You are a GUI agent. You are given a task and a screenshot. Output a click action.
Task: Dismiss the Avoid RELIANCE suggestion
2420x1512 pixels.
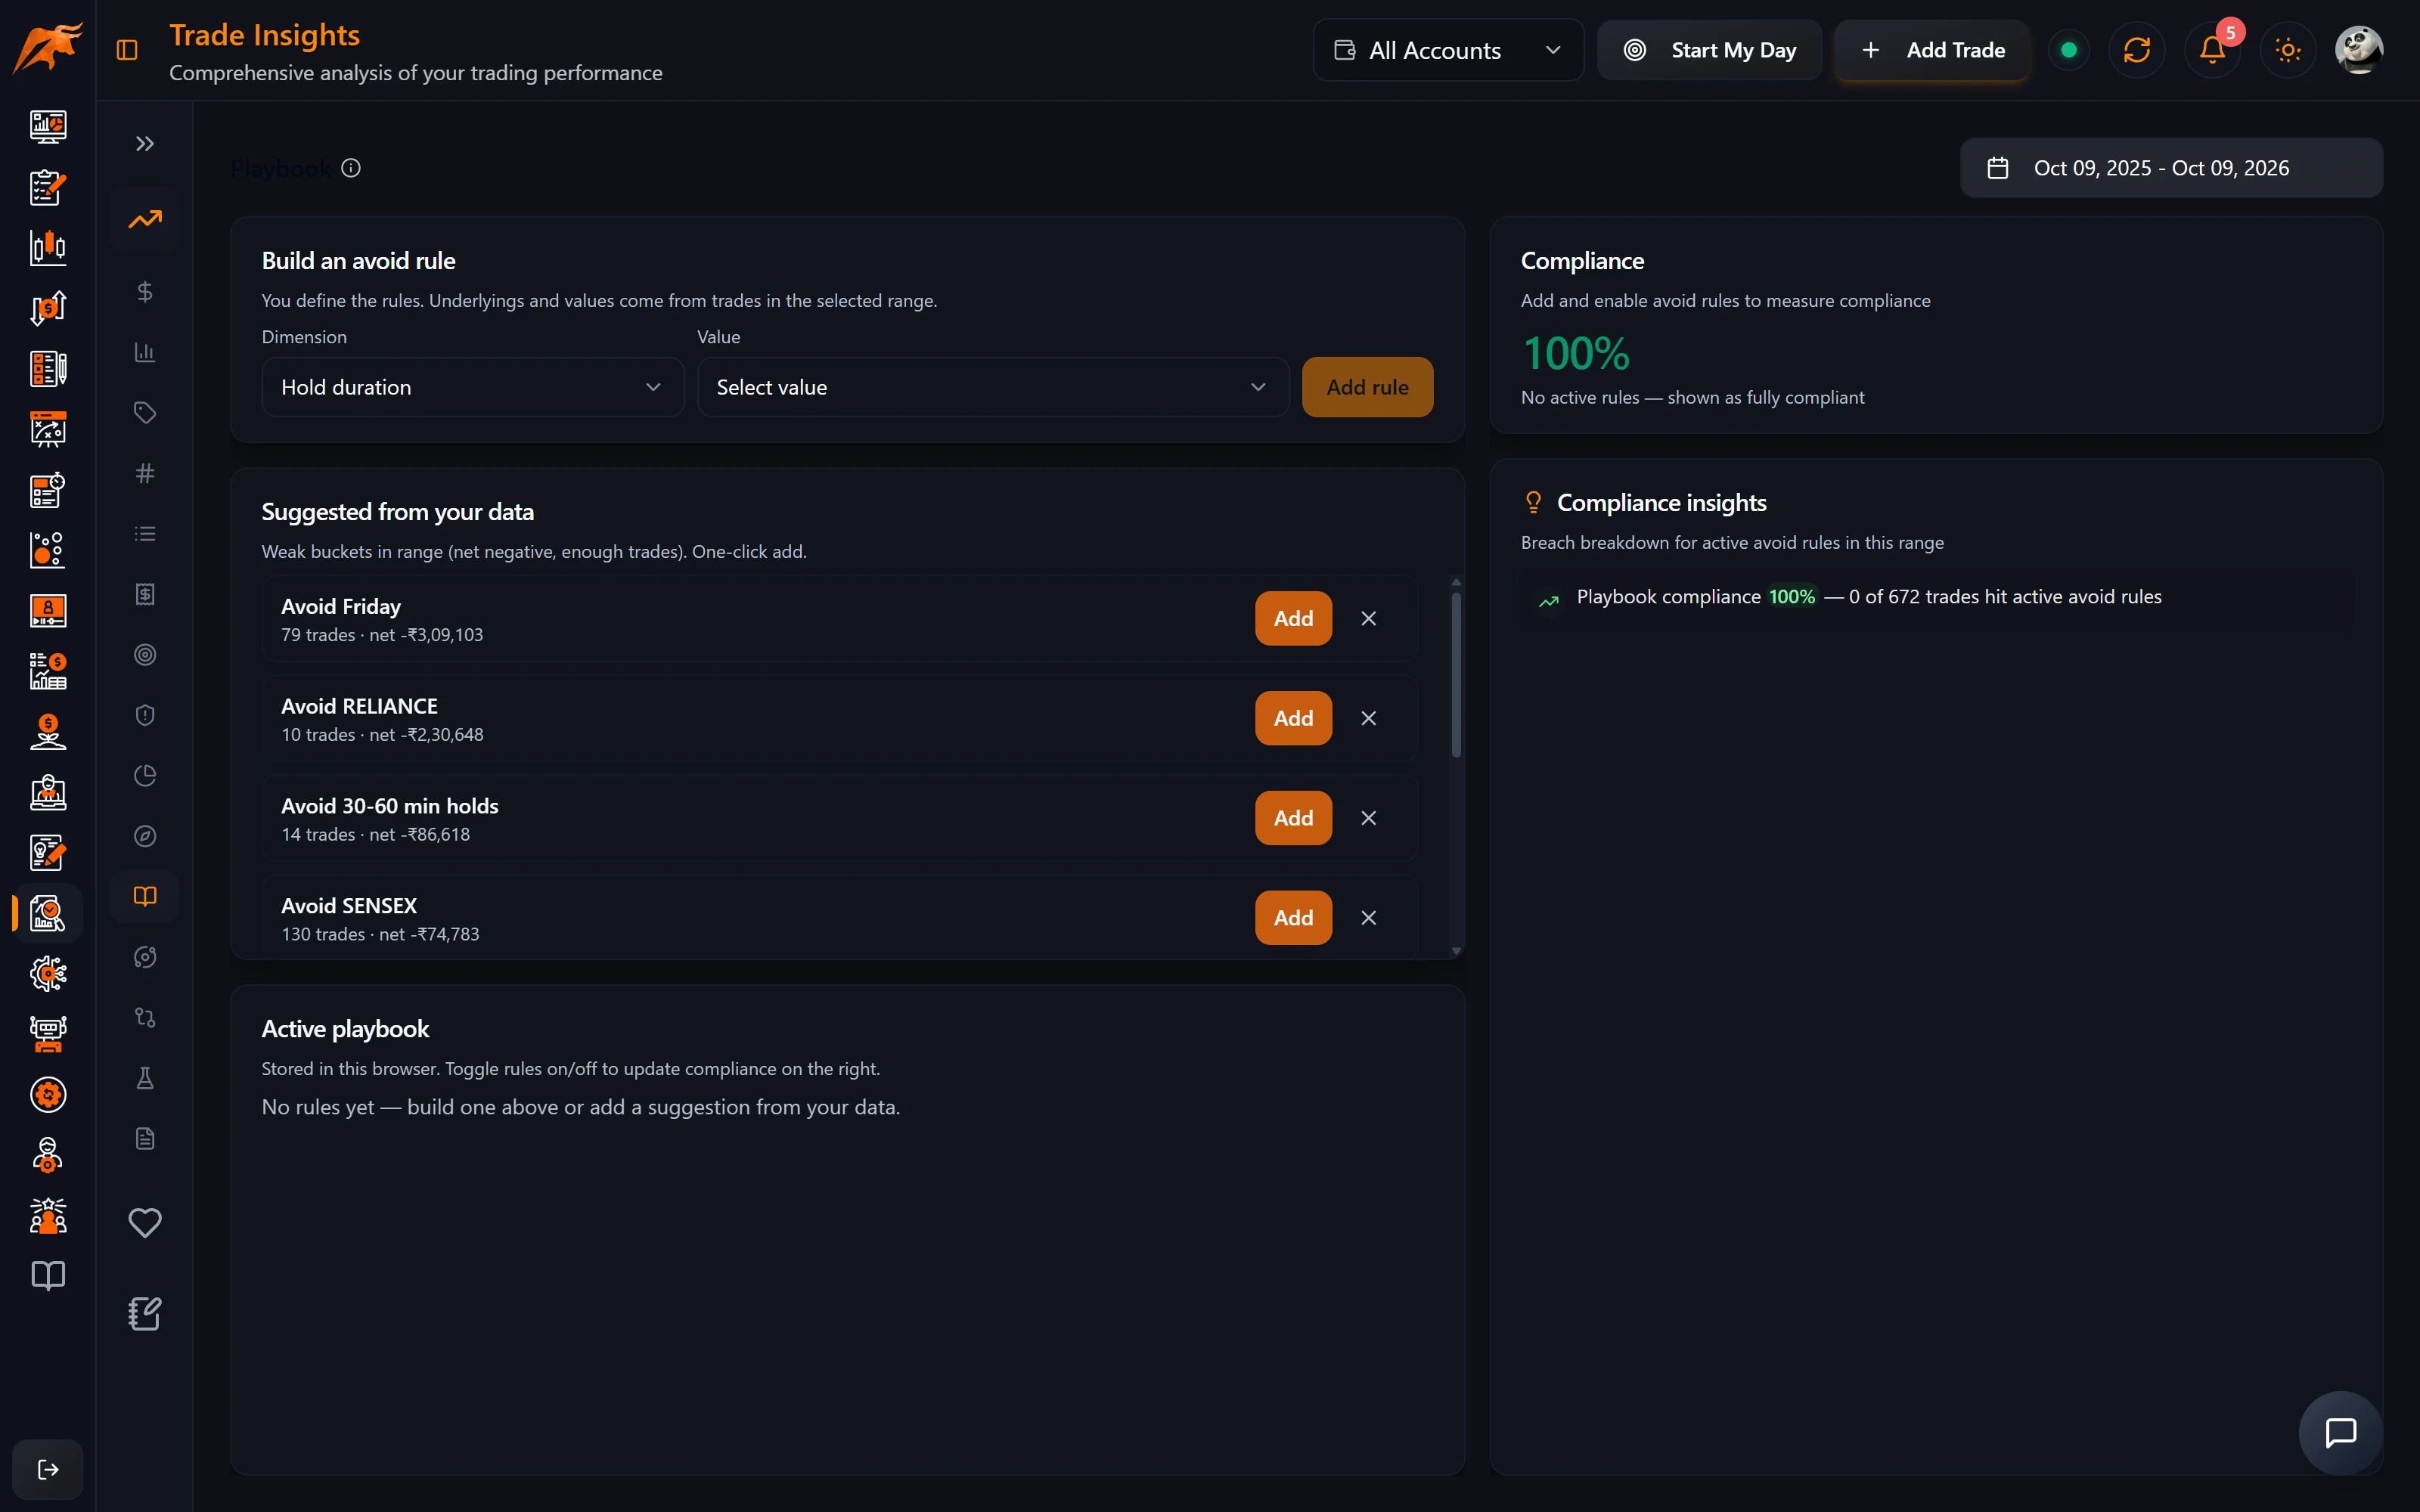1369,718
